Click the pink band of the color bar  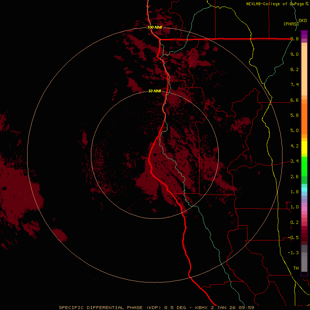(x=304, y=209)
